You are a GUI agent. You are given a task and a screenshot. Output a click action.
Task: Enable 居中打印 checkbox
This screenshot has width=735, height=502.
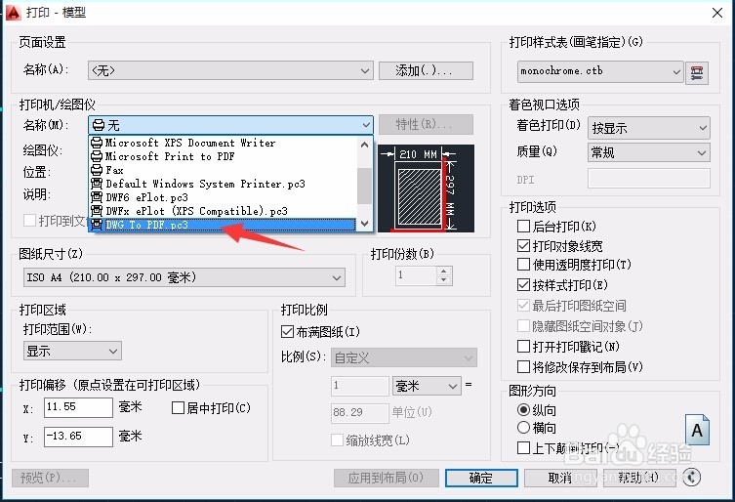pyautogui.click(x=178, y=407)
